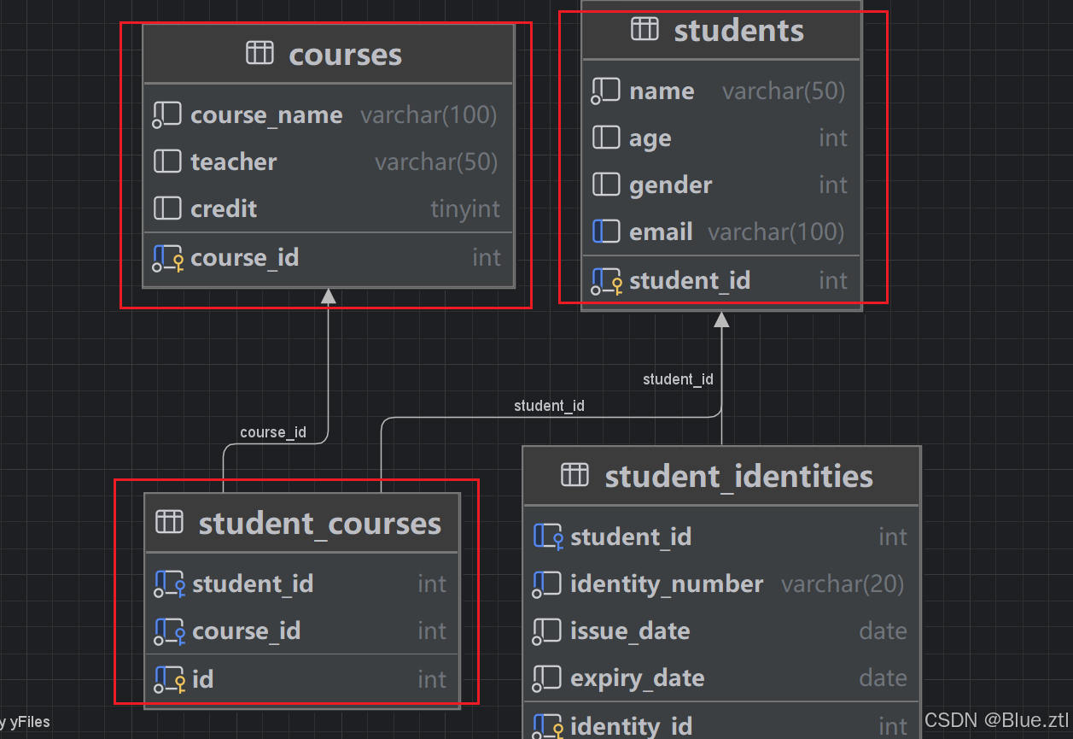Click the tinyint type of credit
The image size is (1073, 739).
[x=465, y=209]
